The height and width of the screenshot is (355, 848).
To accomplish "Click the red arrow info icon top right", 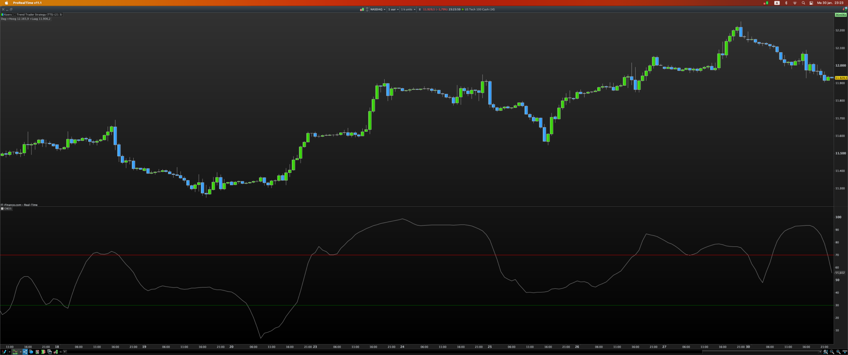I will pyautogui.click(x=845, y=9).
